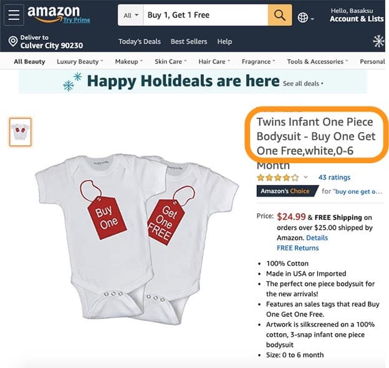Open the Skin Care dropdown menu
This screenshot has height=368, width=389.
tap(171, 62)
